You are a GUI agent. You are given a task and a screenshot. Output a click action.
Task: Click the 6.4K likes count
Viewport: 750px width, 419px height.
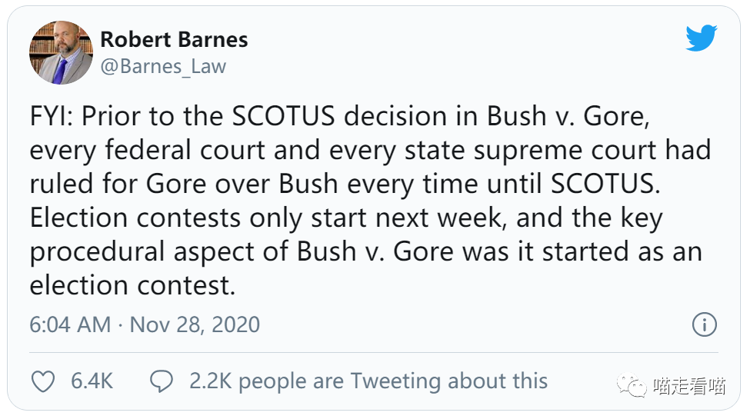tap(92, 381)
